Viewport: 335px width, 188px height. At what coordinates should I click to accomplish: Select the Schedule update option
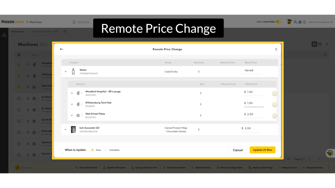106,150
